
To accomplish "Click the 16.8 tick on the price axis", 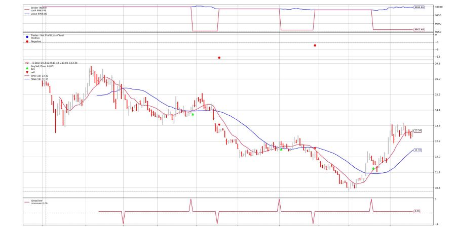I will coord(438,64).
